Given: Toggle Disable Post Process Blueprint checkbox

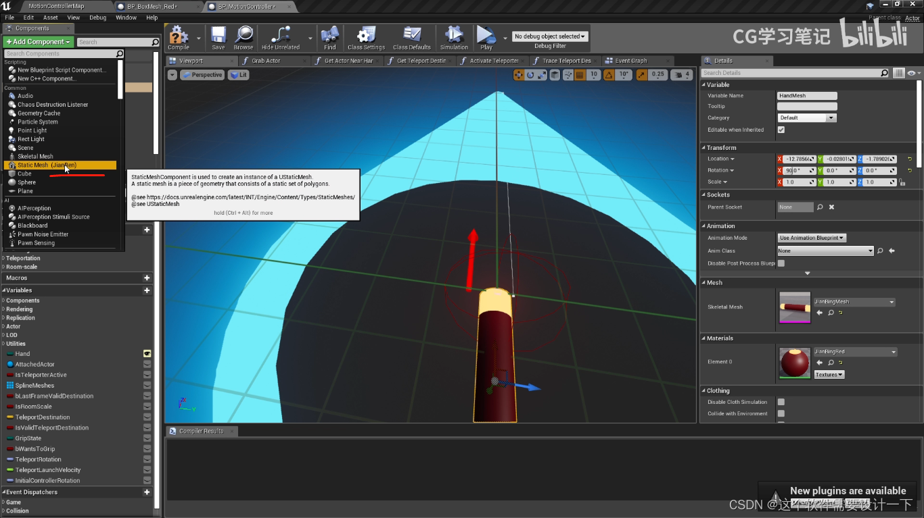Looking at the screenshot, I should 781,263.
